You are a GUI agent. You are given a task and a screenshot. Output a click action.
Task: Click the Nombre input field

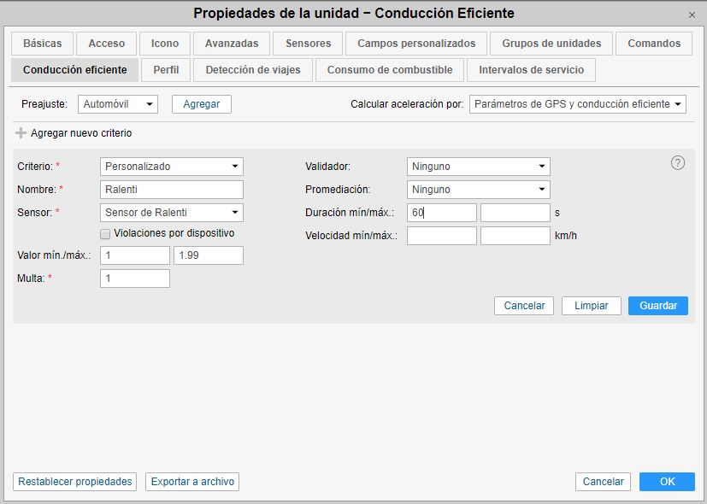tap(171, 190)
